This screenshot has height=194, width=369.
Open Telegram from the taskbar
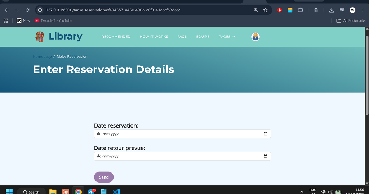pyautogui.click(x=92, y=191)
